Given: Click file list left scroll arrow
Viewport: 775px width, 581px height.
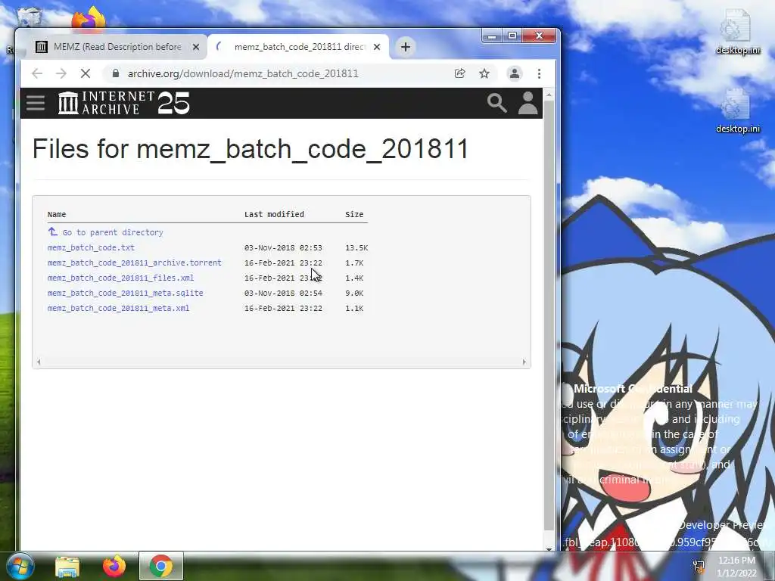Looking at the screenshot, I should pyautogui.click(x=39, y=362).
